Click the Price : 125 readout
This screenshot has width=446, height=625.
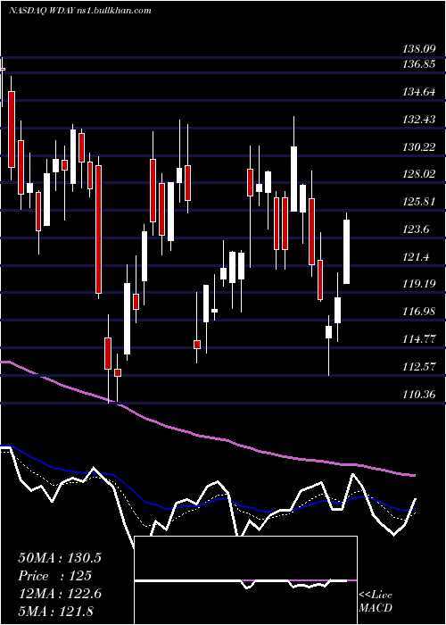[x=55, y=576]
